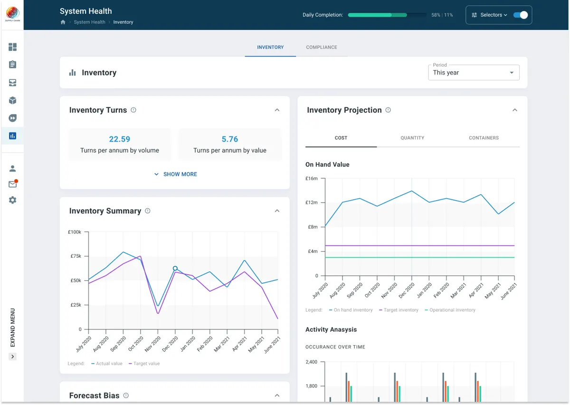This screenshot has width=570, height=405.
Task: Click the System Health breadcrumb link
Action: pyautogui.click(x=89, y=22)
